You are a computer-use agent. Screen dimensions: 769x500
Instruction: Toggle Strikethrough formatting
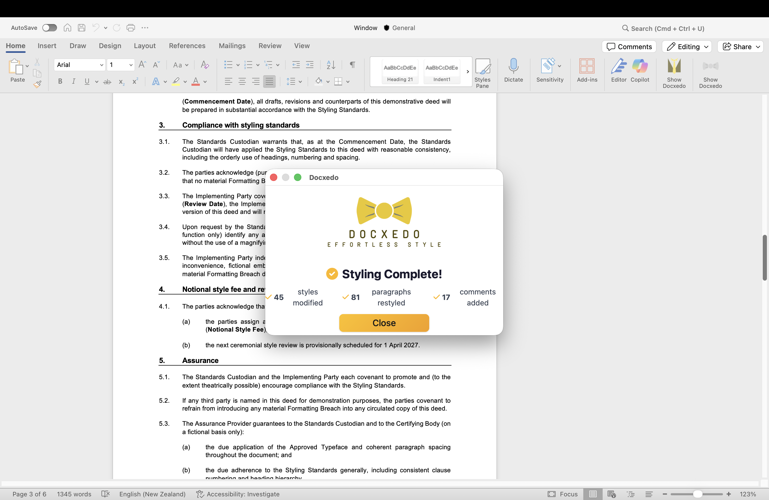pos(107,82)
